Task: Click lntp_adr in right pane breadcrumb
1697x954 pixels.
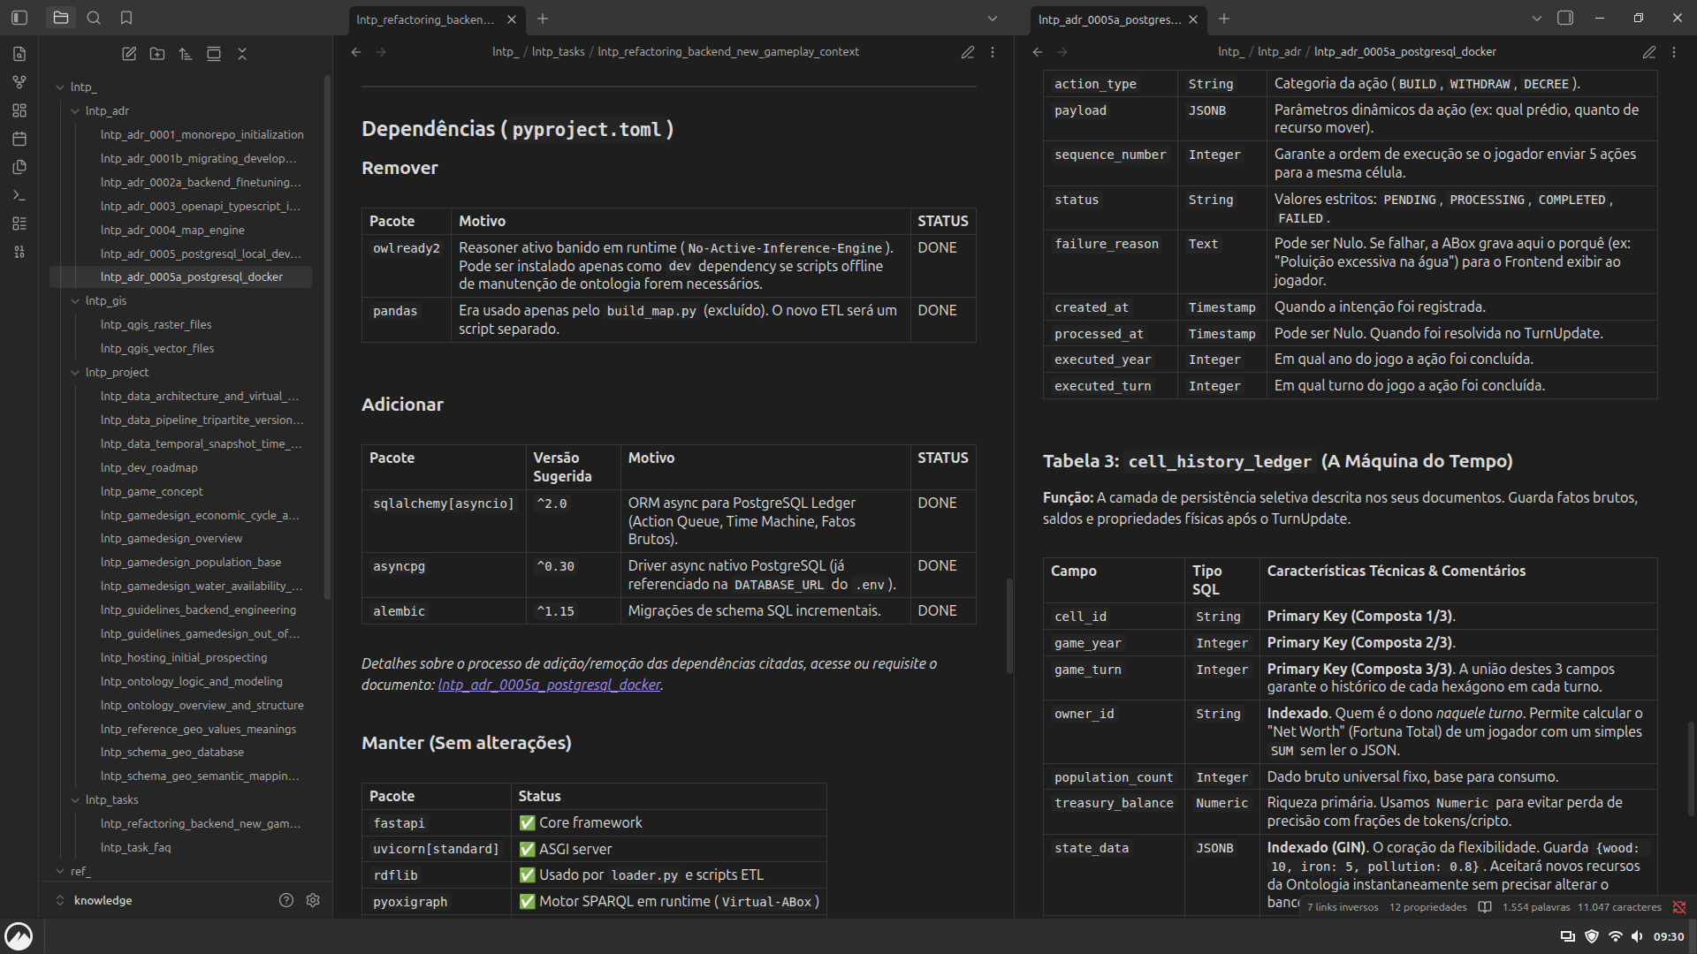Action: point(1279,52)
